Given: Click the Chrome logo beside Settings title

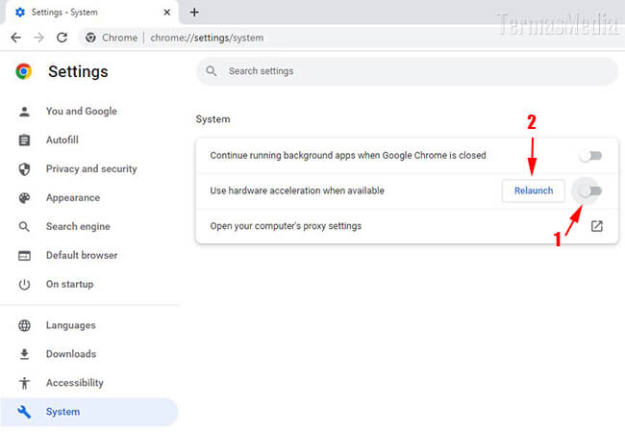Looking at the screenshot, I should 23,72.
